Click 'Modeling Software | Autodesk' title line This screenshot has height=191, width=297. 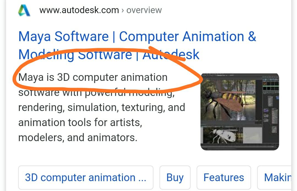point(109,55)
